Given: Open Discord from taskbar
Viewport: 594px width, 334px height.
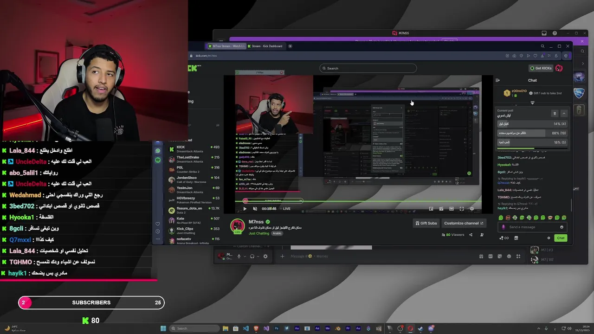Looking at the screenshot, I should (431, 328).
